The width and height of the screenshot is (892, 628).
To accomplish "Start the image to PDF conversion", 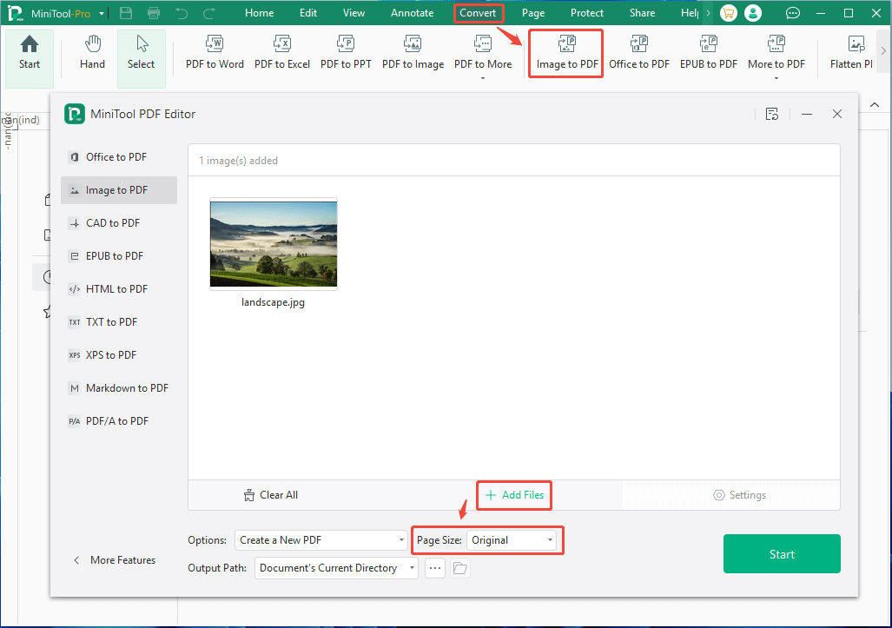I will point(782,553).
